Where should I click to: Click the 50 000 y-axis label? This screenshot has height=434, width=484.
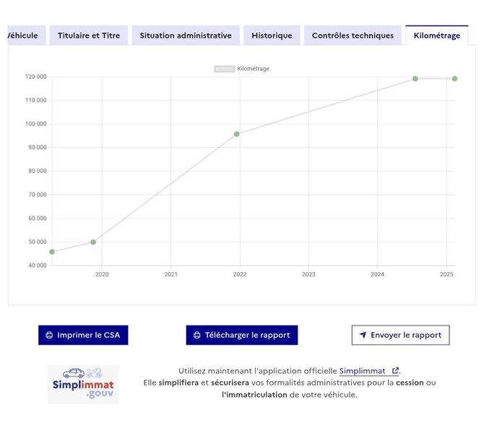pyautogui.click(x=38, y=242)
